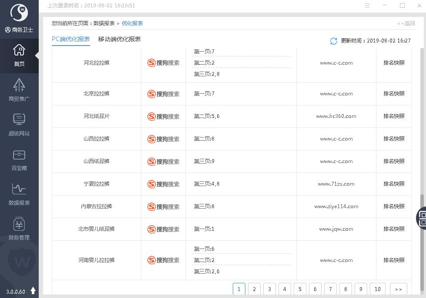Click the upgrade arrow next to version 3.0.0.60
The width and height of the screenshot is (426, 298).
tap(33, 291)
